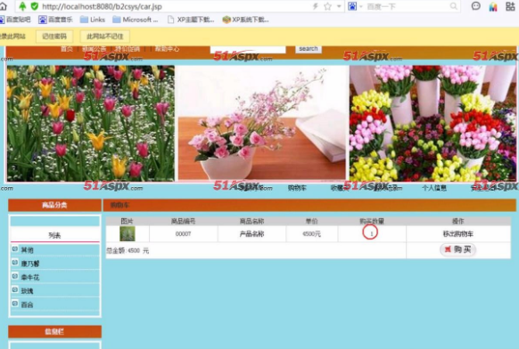This screenshot has height=349, width=519.
Task: Select the 牵牛花 category
Action: pyautogui.click(x=30, y=277)
